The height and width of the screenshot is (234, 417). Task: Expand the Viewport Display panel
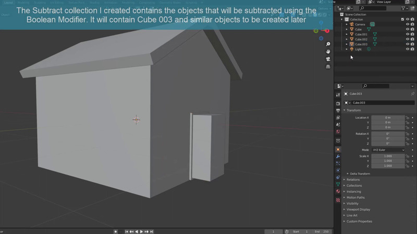click(359, 209)
